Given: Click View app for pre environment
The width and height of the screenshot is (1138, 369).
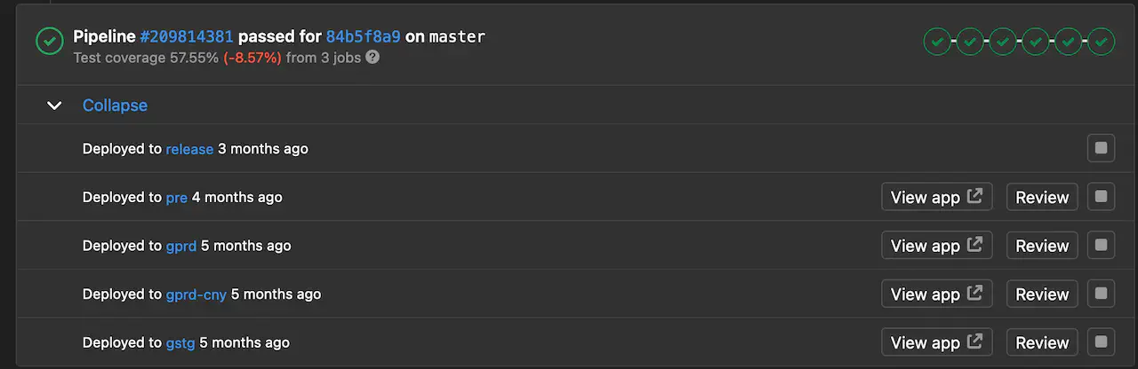Looking at the screenshot, I should 936,197.
